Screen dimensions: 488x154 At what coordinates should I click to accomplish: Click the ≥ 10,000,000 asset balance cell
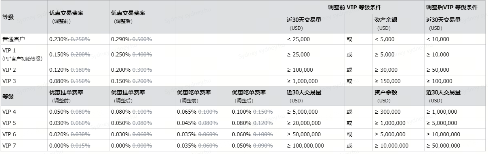point(398,146)
